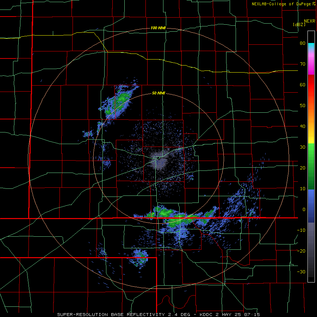Click the 10 value on dBZ scale

click(303, 189)
